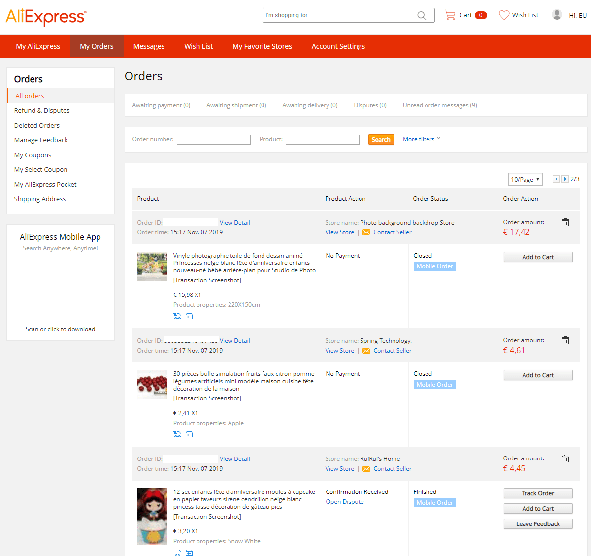Go to next orders page arrow
591x556 pixels.
pos(565,179)
